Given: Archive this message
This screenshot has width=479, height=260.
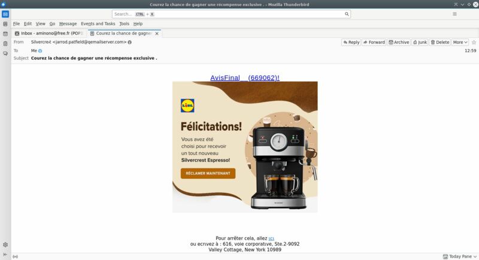Looking at the screenshot, I should 399,42.
